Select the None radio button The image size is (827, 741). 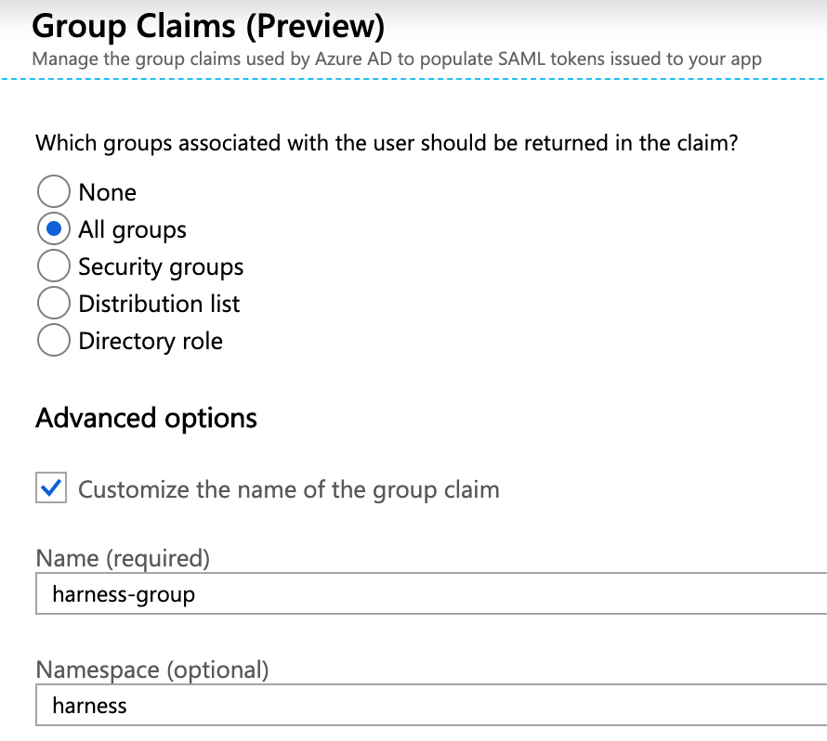[54, 191]
